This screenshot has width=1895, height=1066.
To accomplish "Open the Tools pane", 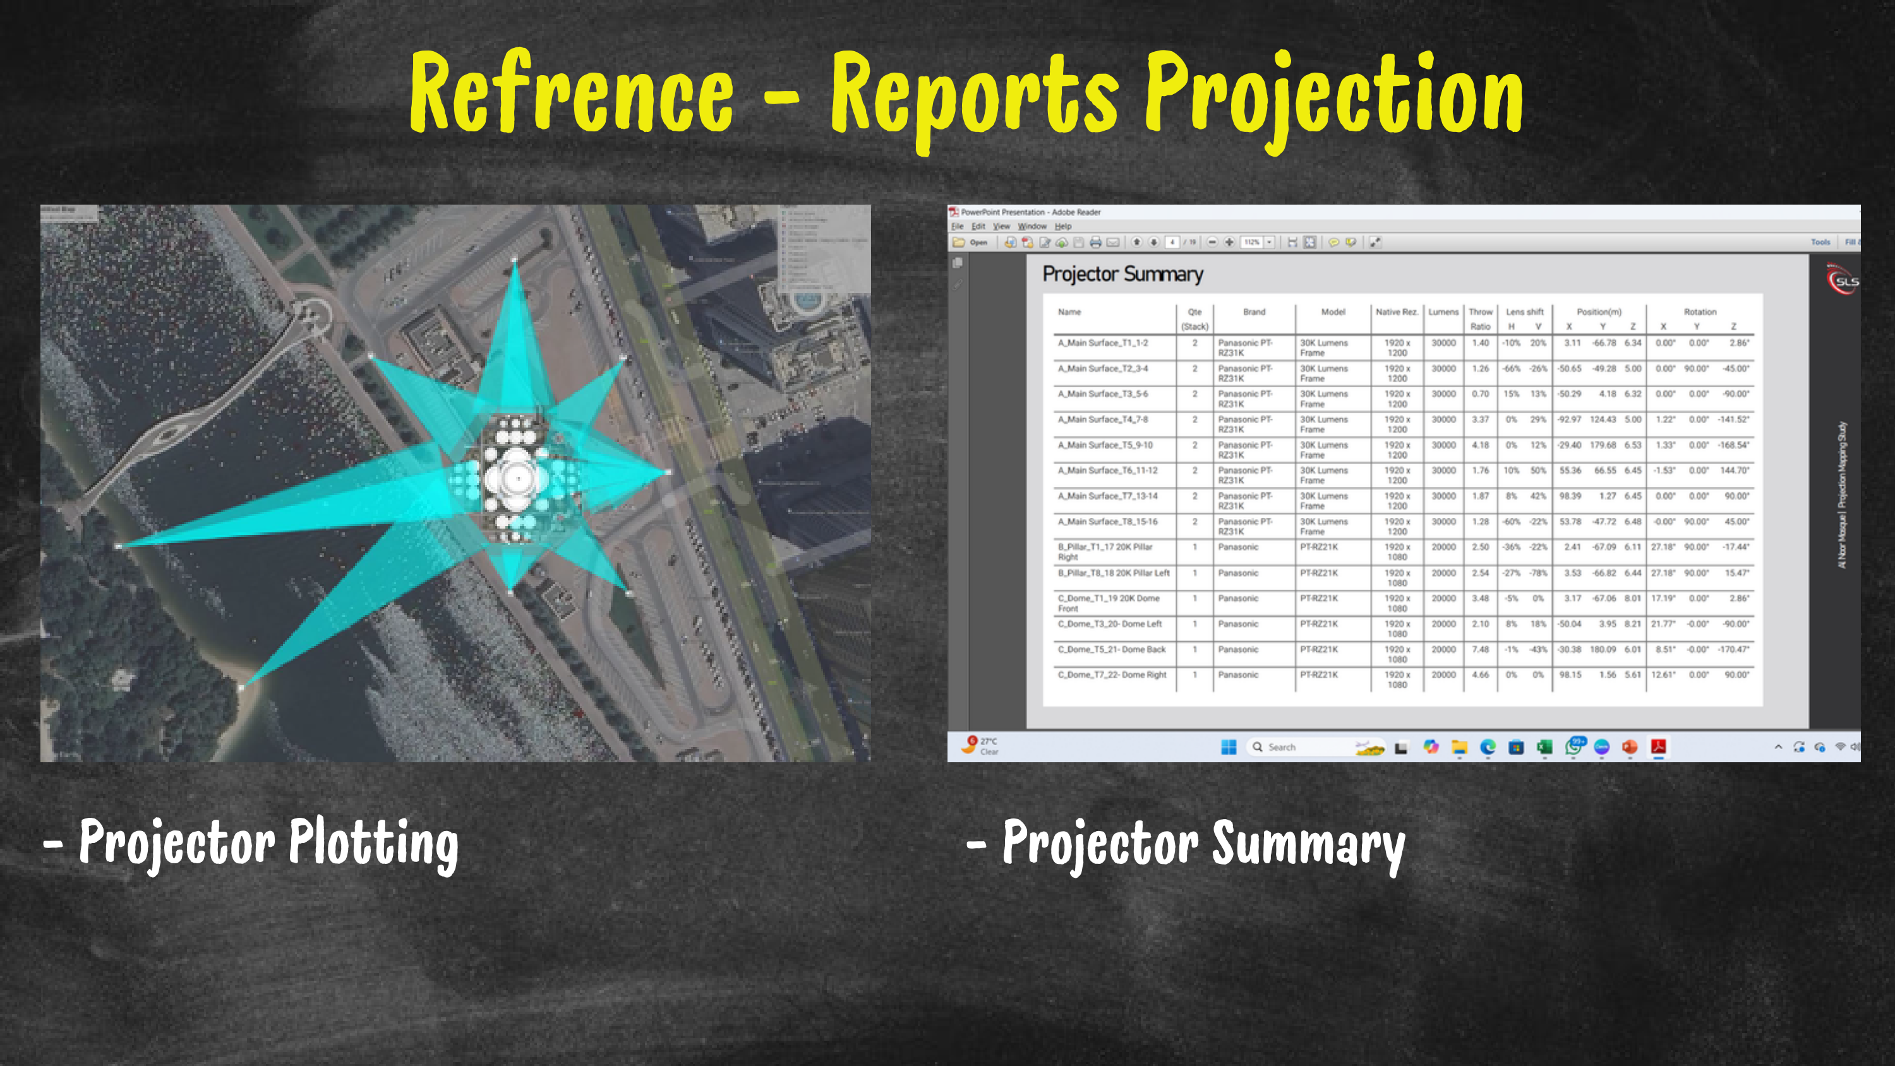I will (x=1820, y=243).
